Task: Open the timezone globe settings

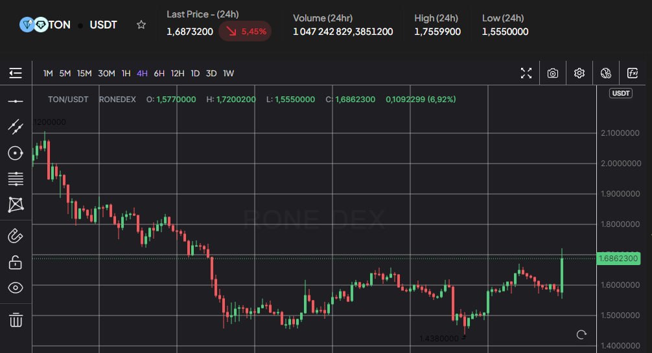Action: (606, 73)
